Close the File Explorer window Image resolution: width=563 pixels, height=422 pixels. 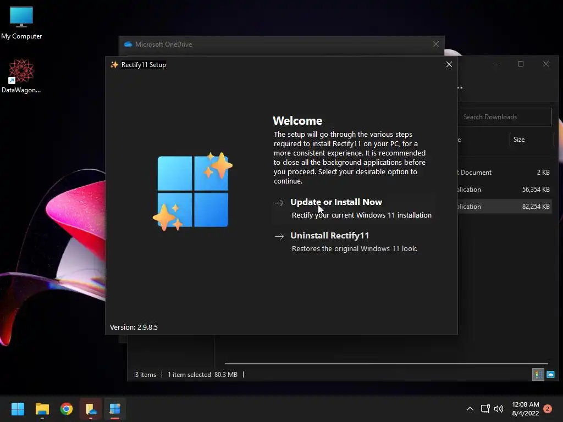546,64
